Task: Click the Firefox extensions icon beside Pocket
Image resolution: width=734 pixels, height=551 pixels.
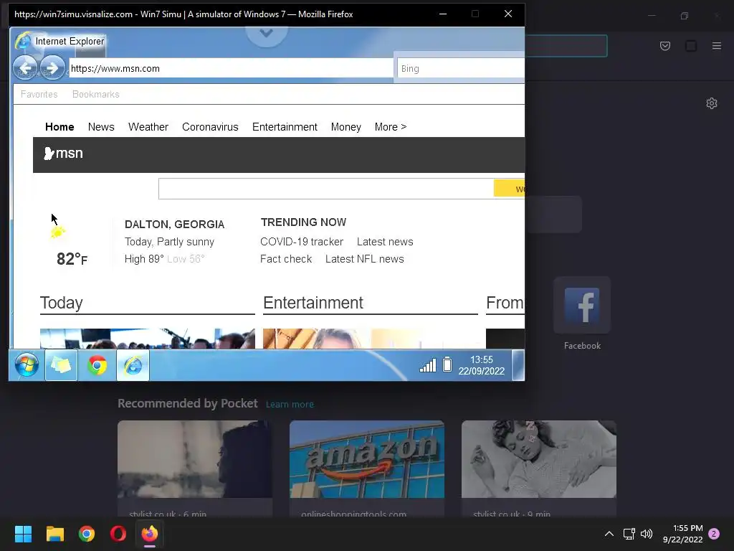Action: pos(691,46)
